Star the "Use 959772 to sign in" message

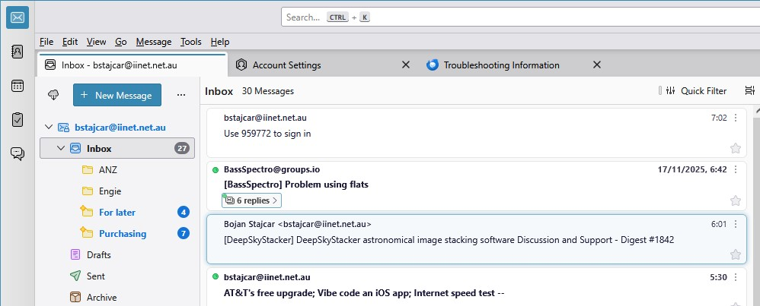[x=735, y=148]
